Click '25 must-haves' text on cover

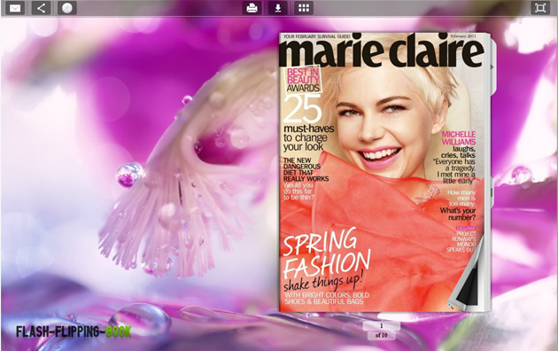click(308, 114)
